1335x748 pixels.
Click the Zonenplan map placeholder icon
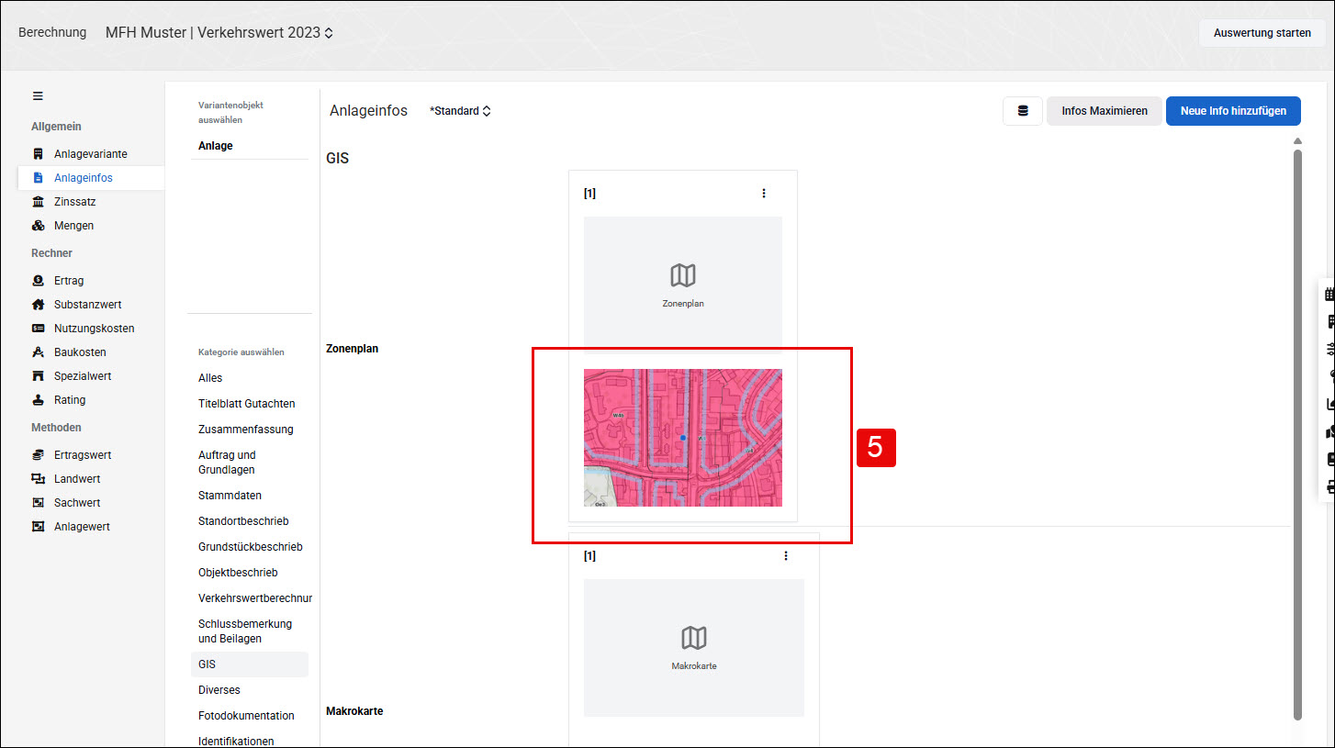[x=683, y=275]
